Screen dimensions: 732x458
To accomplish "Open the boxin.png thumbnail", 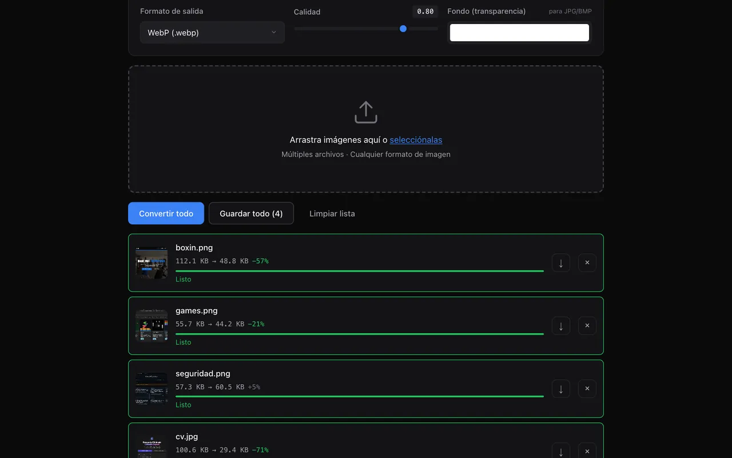I will (152, 263).
